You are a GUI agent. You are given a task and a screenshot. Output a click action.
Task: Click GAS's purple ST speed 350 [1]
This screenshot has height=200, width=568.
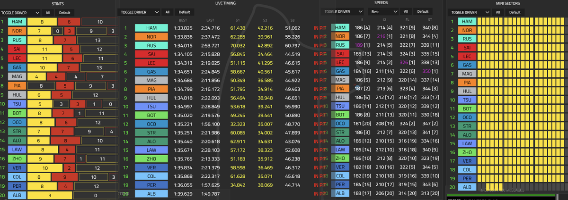tap(430, 71)
